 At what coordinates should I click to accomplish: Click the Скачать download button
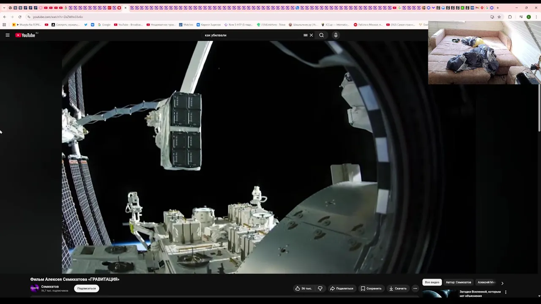coord(398,288)
